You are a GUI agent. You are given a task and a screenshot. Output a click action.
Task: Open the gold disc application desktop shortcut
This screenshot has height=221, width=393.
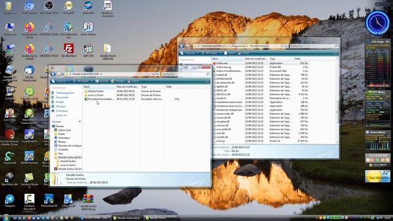pyautogui.click(x=68, y=7)
